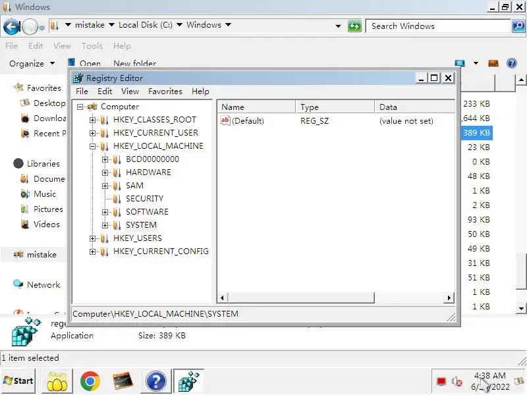
Task: Open Registry Editor Favorites menu
Action: [x=165, y=92]
